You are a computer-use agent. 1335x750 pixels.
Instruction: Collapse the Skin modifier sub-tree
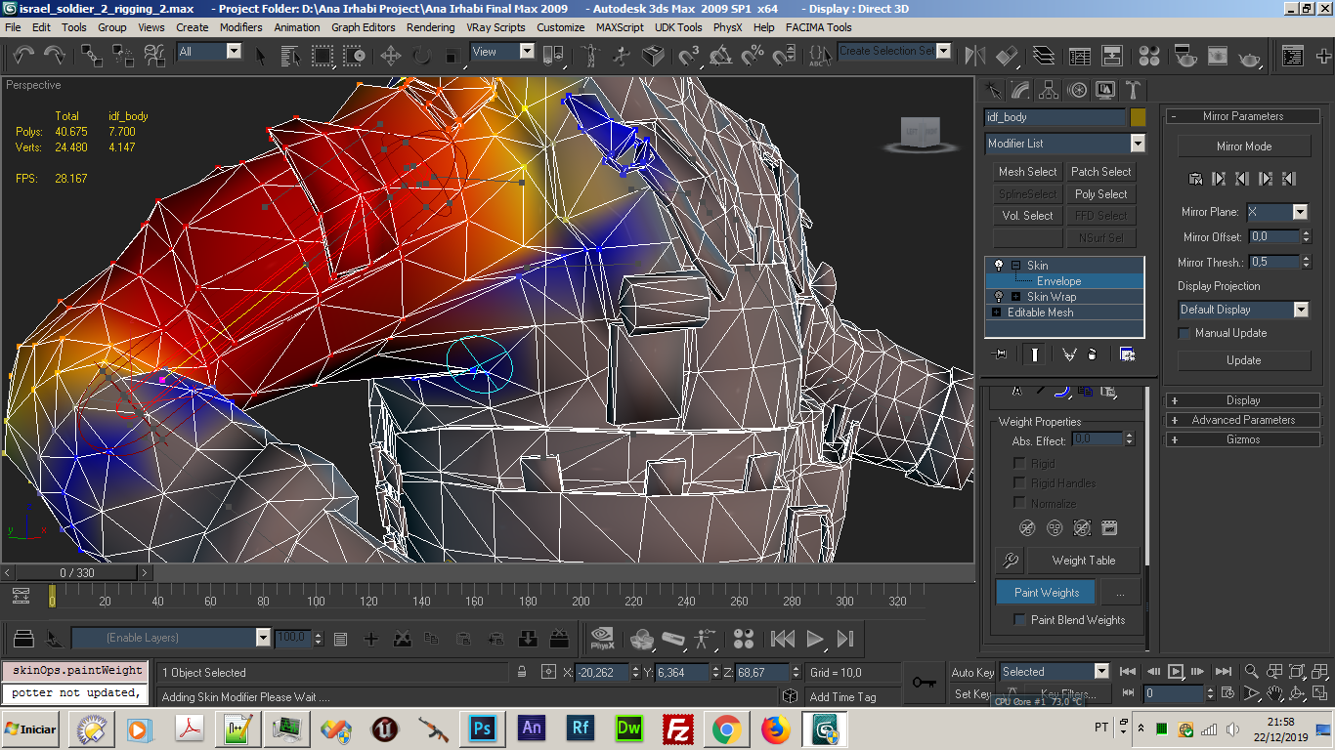(x=1015, y=266)
